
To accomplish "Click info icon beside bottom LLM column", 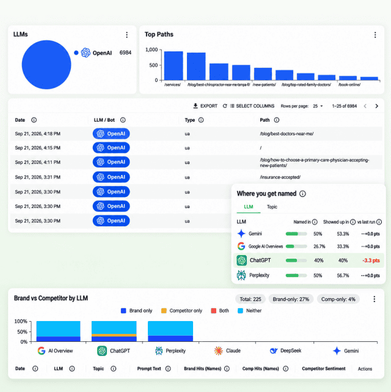I will 72,369.
